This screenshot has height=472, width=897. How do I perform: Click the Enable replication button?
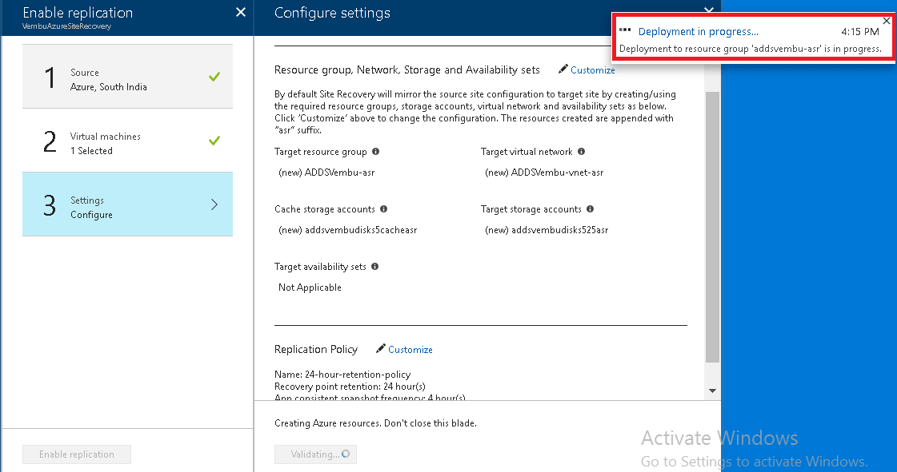point(77,454)
